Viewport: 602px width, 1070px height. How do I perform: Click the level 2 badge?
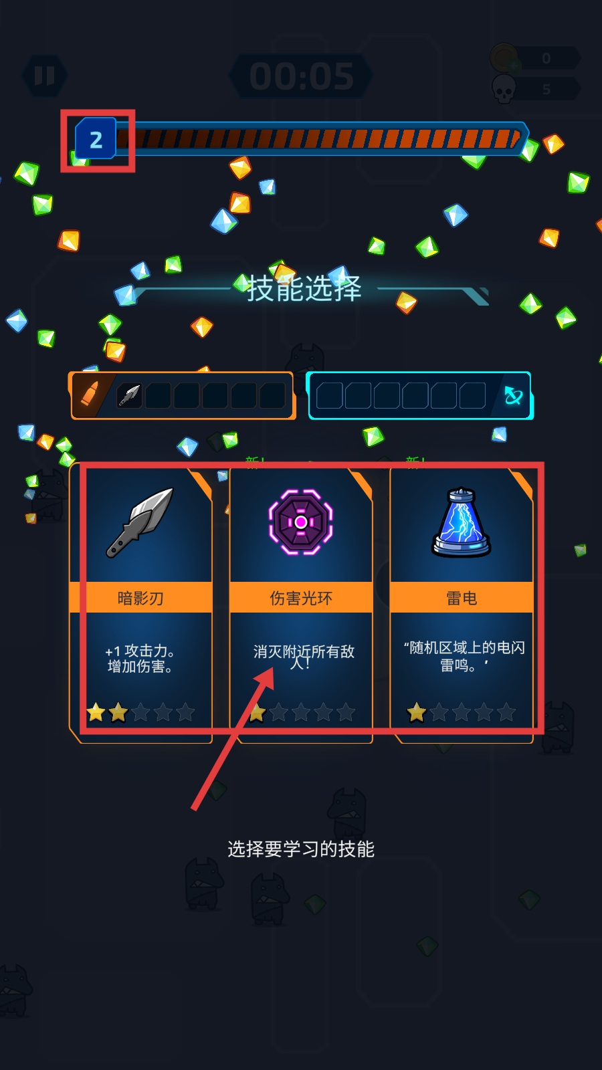[96, 139]
